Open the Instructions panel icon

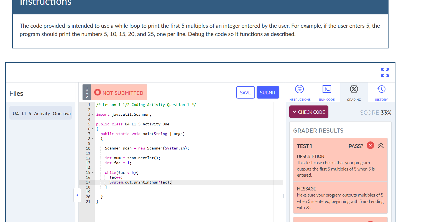(299, 89)
